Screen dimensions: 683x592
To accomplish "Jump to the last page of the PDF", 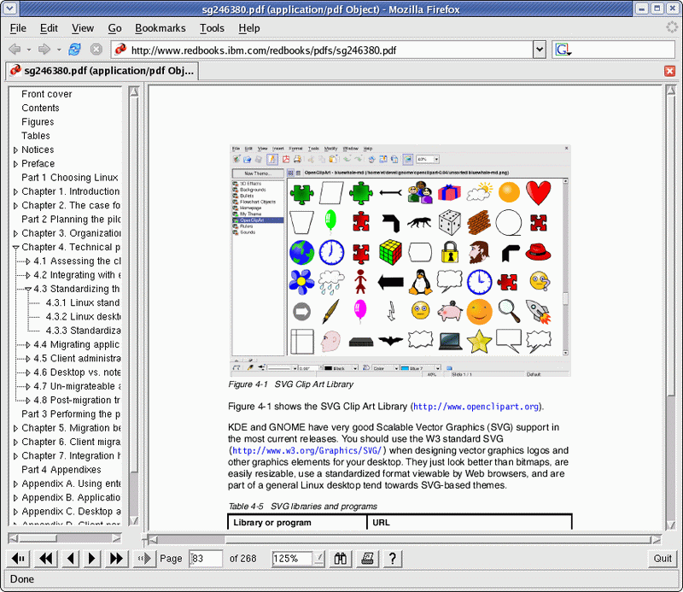I will 117,559.
